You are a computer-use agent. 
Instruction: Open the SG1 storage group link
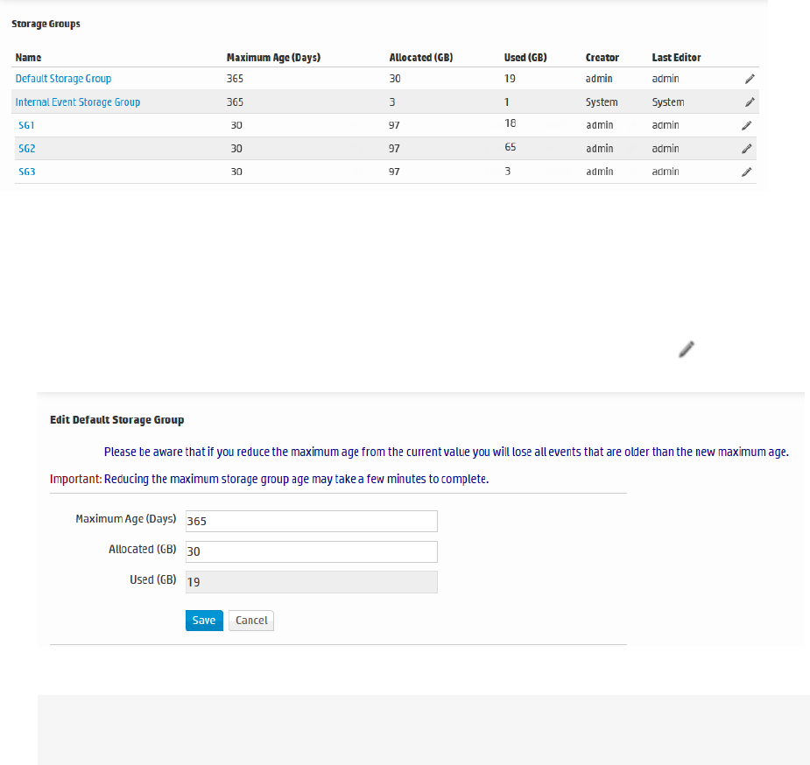[x=26, y=125]
